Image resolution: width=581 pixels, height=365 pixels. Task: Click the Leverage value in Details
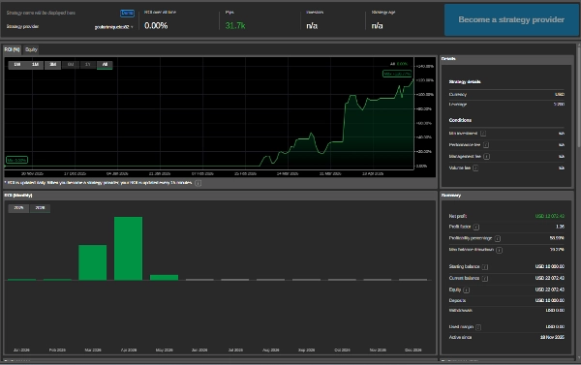click(559, 105)
